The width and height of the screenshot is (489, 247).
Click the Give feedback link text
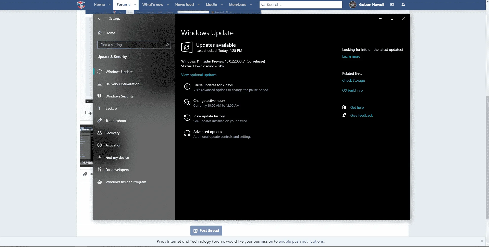(x=361, y=115)
